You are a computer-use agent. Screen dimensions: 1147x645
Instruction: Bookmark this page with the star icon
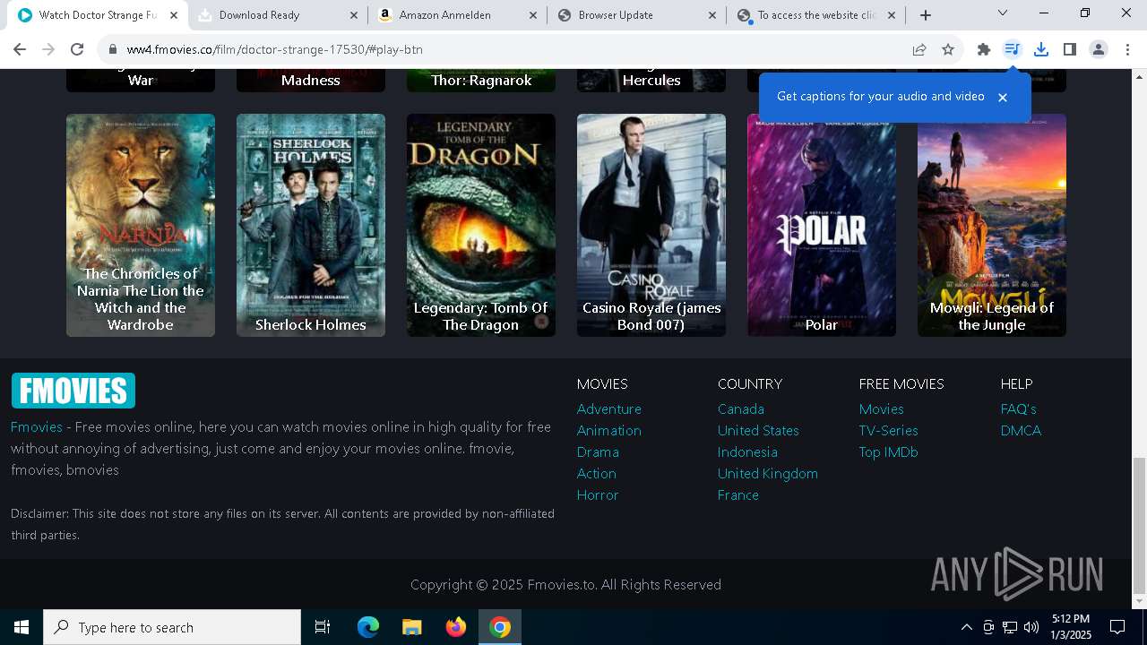(948, 49)
